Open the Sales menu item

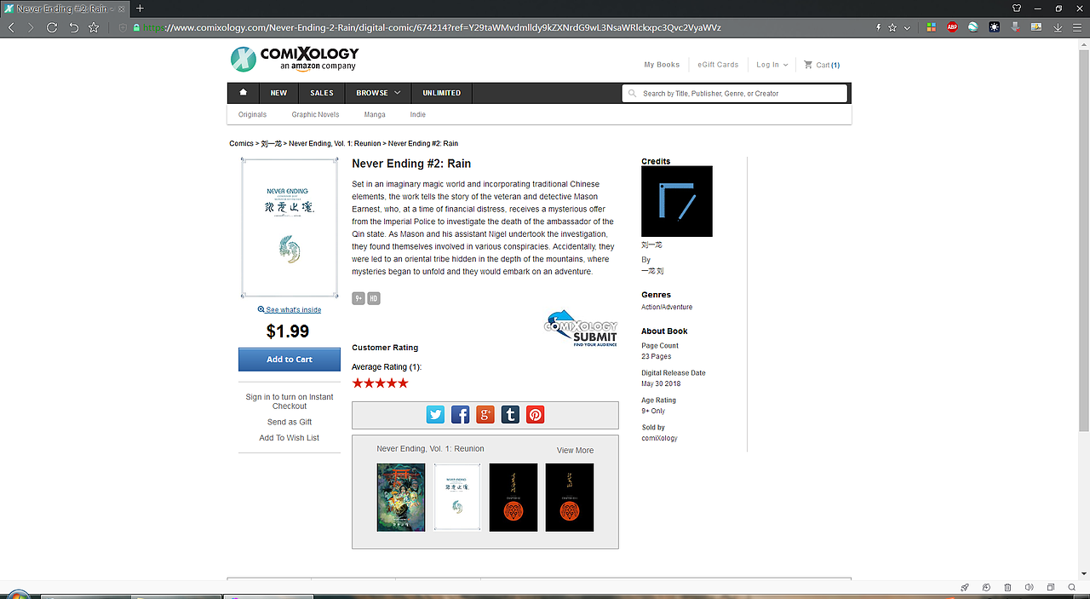[x=322, y=93]
